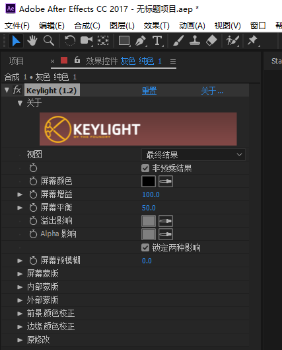Expand the 边缘颜色校正 group
The height and width of the screenshot is (350, 282).
point(20,327)
